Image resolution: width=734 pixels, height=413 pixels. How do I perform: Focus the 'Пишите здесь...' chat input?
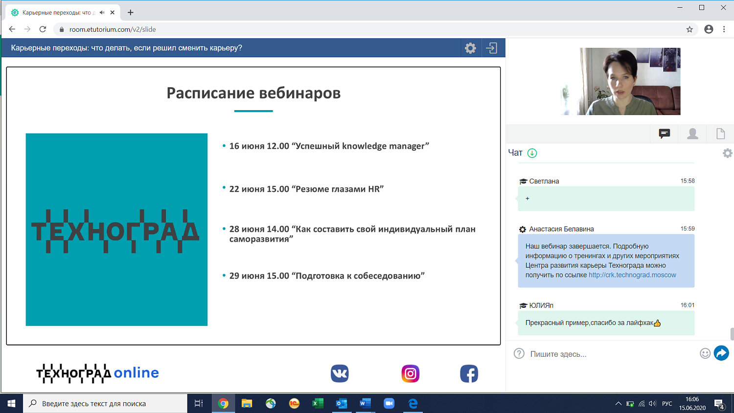(612, 354)
